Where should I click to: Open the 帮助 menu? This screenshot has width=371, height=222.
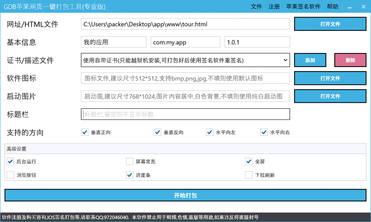pyautogui.click(x=332, y=7)
